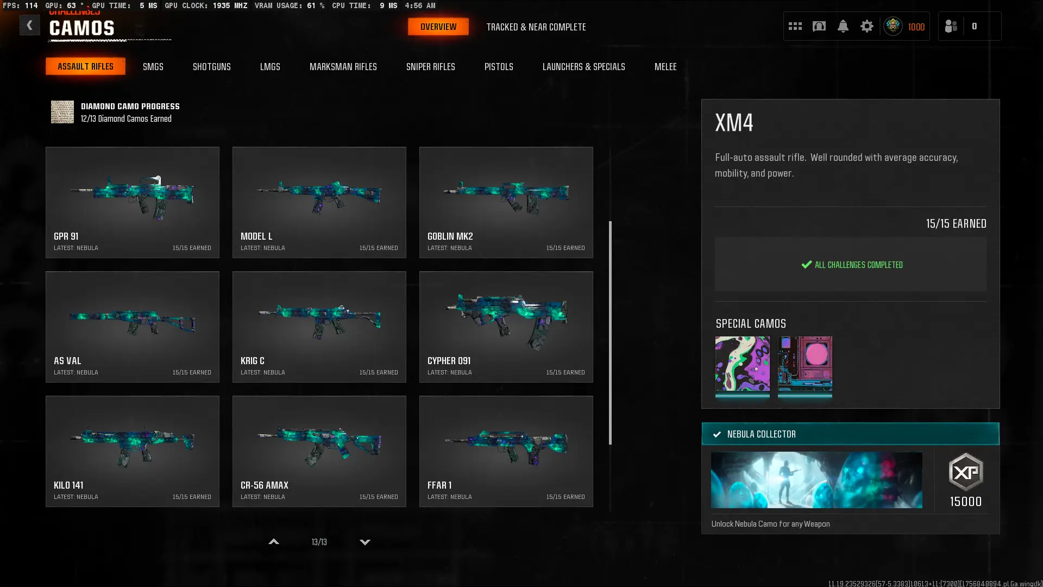The height and width of the screenshot is (587, 1043).
Task: Select Tracked & Near Complete view
Action: (536, 27)
